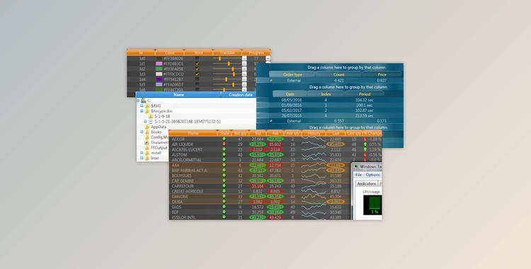The height and width of the screenshot is (269, 531).
Task: Switch to Applications tab in Task Manager
Action: click(367, 183)
